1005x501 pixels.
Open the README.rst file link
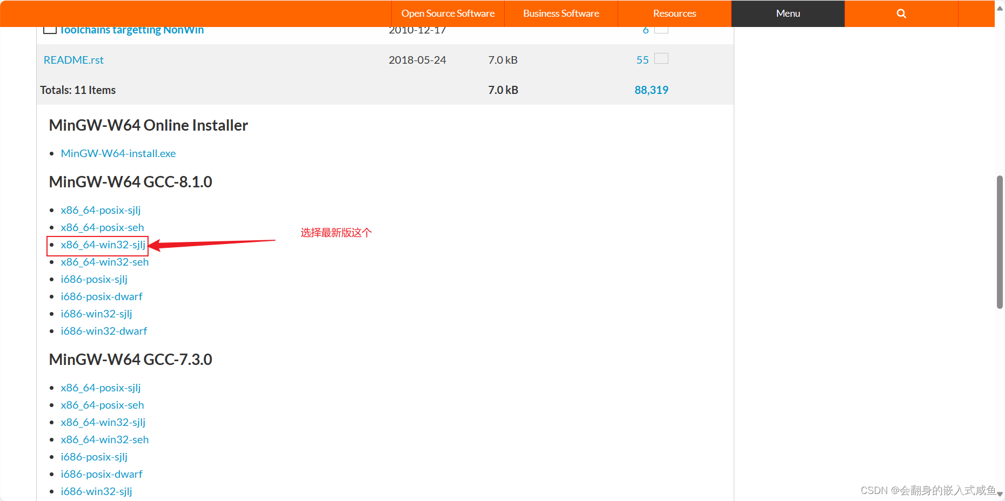[73, 60]
